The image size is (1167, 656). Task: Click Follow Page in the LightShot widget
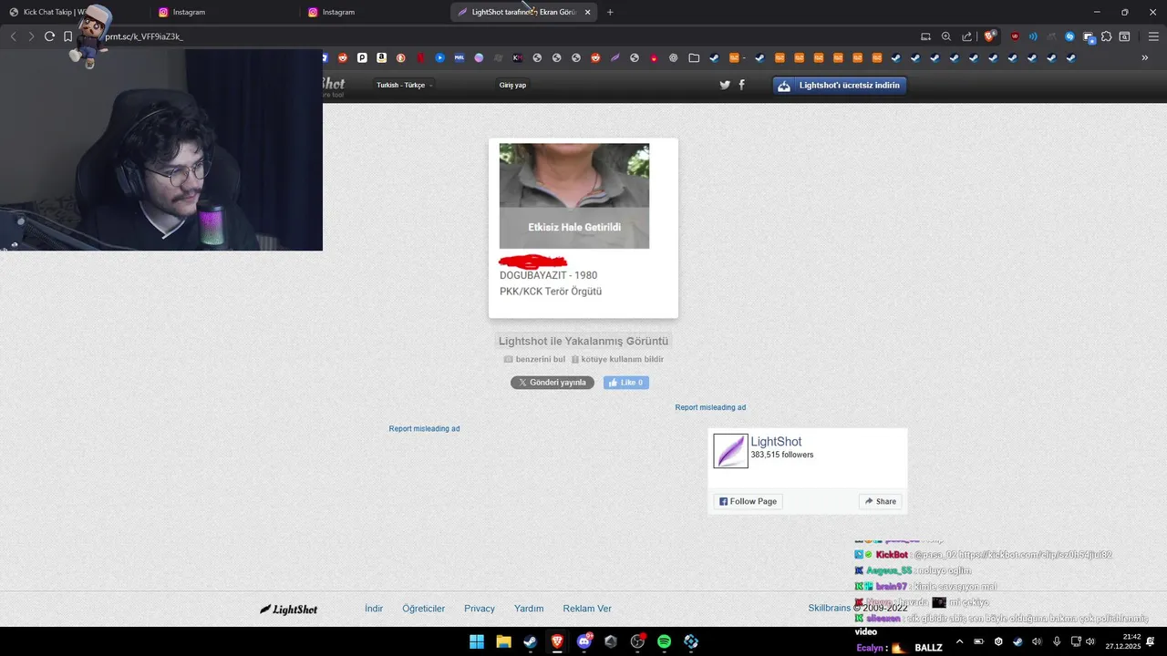(x=748, y=501)
